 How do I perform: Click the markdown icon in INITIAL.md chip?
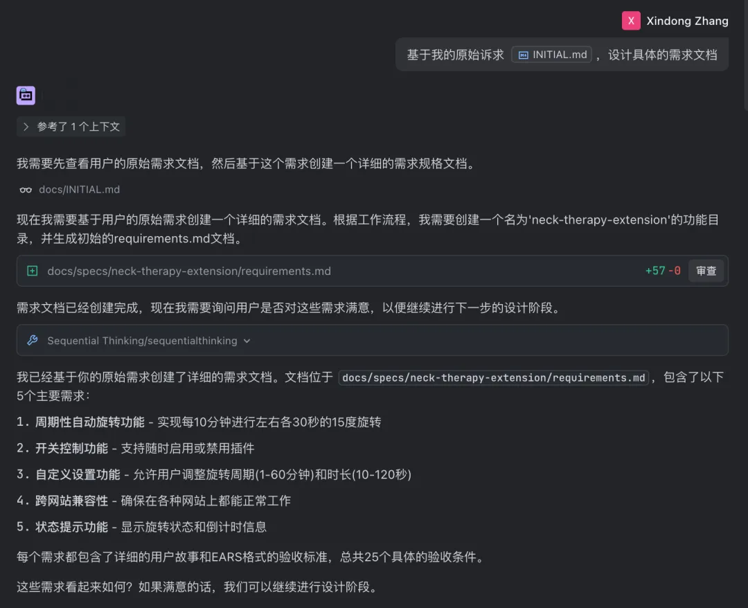tap(523, 55)
